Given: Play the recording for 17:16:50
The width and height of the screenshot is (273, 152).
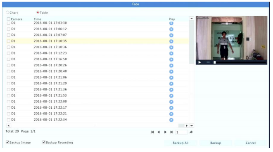Looking at the screenshot, I should pyautogui.click(x=171, y=59).
